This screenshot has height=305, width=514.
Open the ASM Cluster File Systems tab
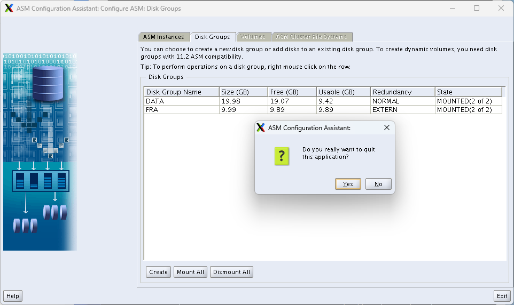coord(311,37)
